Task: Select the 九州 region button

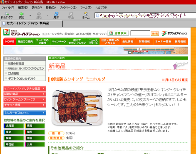Action: coord(35,144)
